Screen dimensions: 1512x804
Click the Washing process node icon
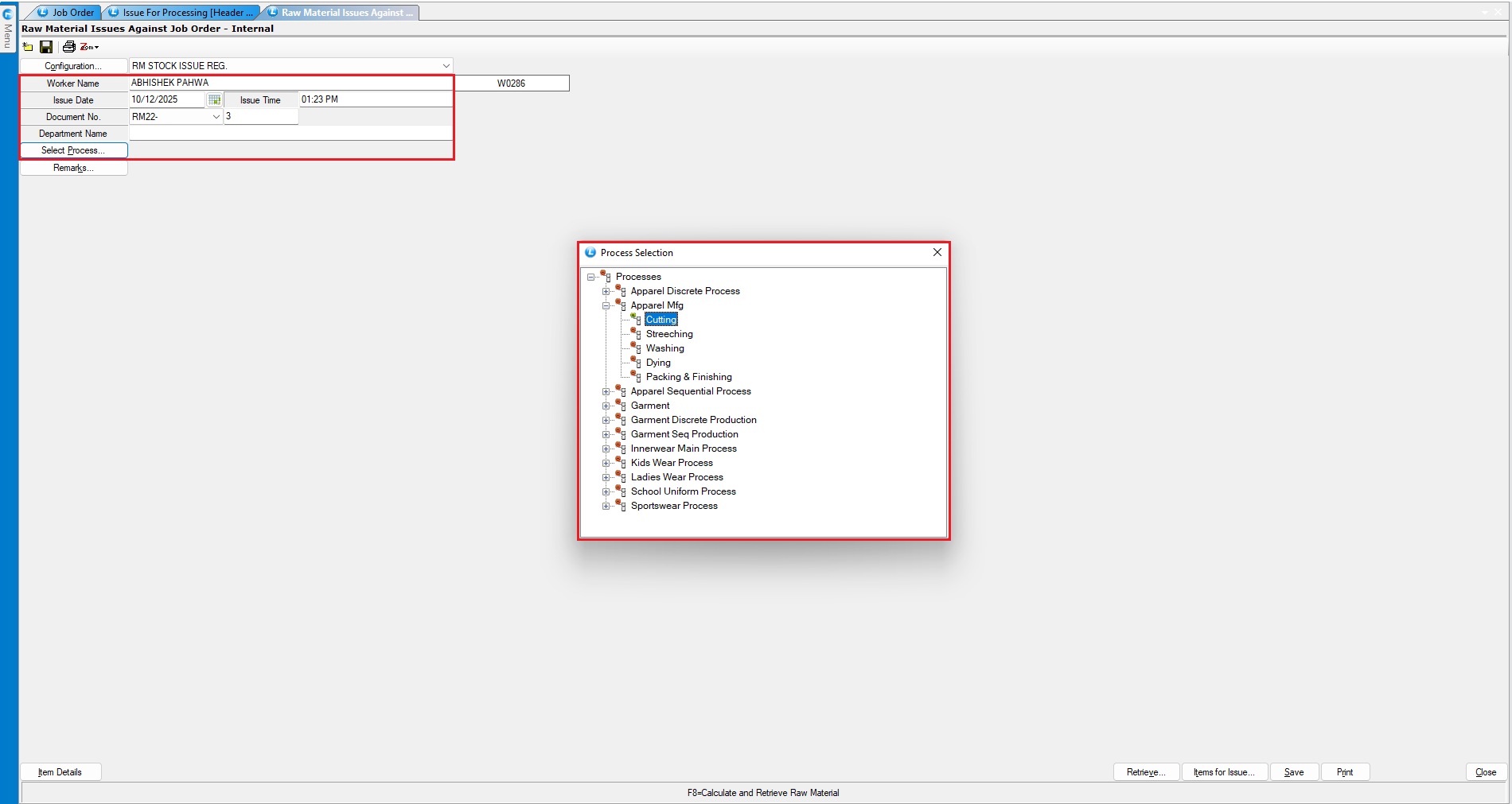coord(636,348)
